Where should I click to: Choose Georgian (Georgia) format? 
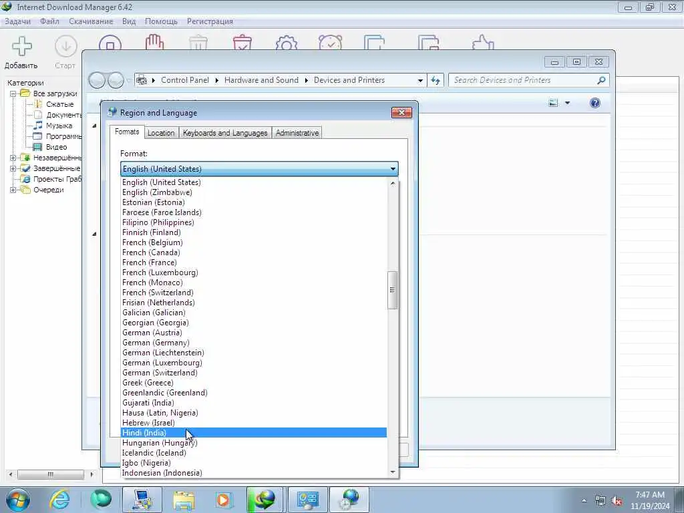click(254, 323)
